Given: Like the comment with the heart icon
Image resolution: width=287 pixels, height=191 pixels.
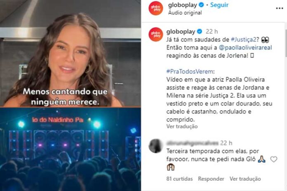Looking at the screenshot, I should tap(274, 159).
